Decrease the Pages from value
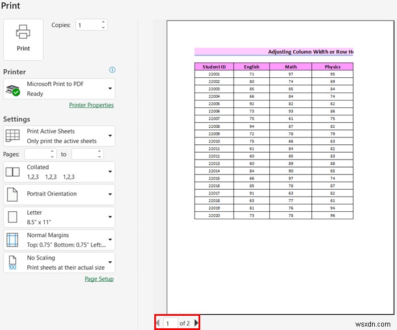 click(52, 157)
